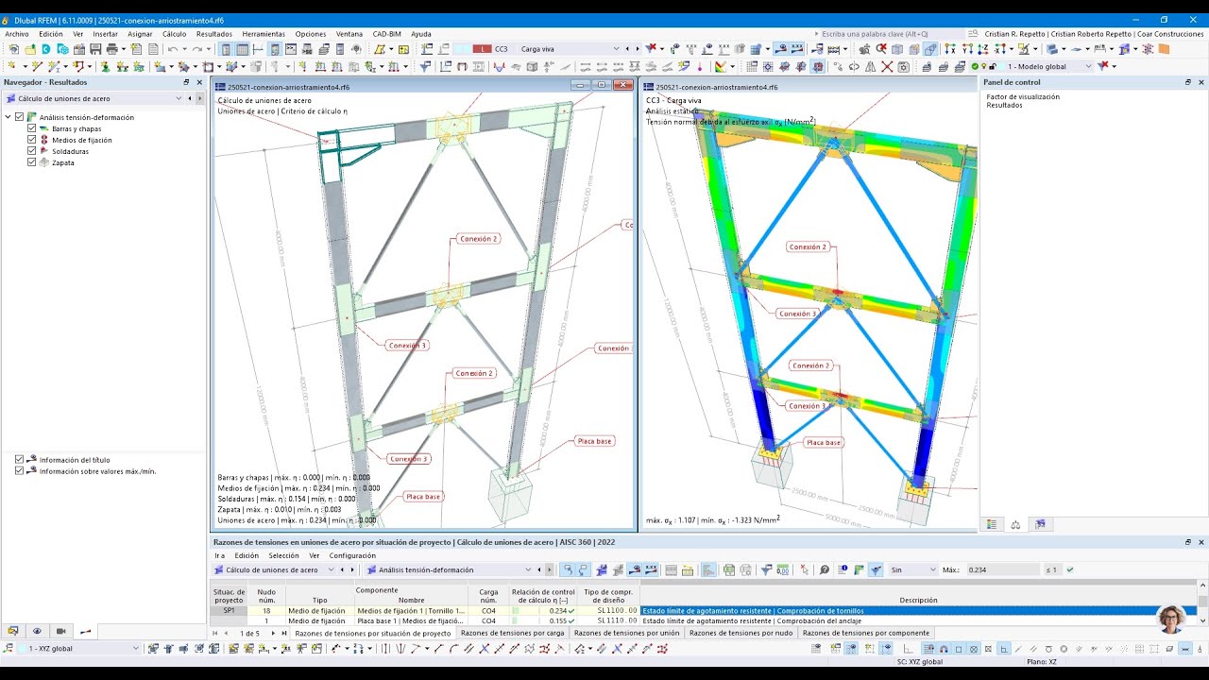The image size is (1209, 680).
Task: Click the camera icon in the second toolbar
Action: [x=903, y=66]
